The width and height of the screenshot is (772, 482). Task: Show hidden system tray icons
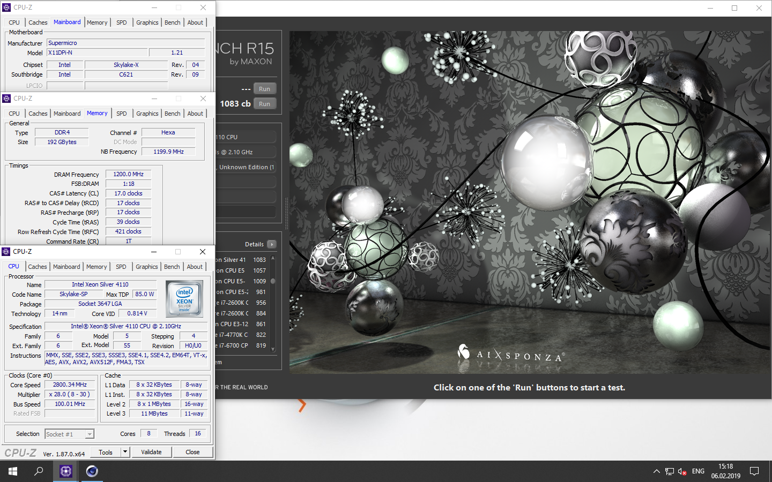point(656,471)
